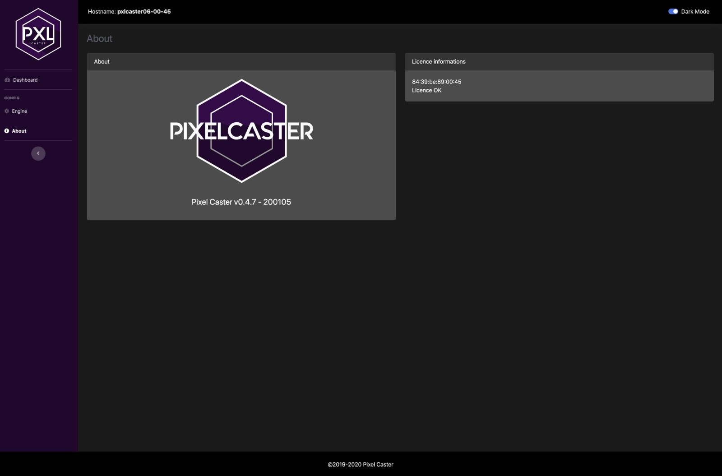The width and height of the screenshot is (722, 476).
Task: Click the PXL Caster logo in sidebar
Action: coord(38,34)
